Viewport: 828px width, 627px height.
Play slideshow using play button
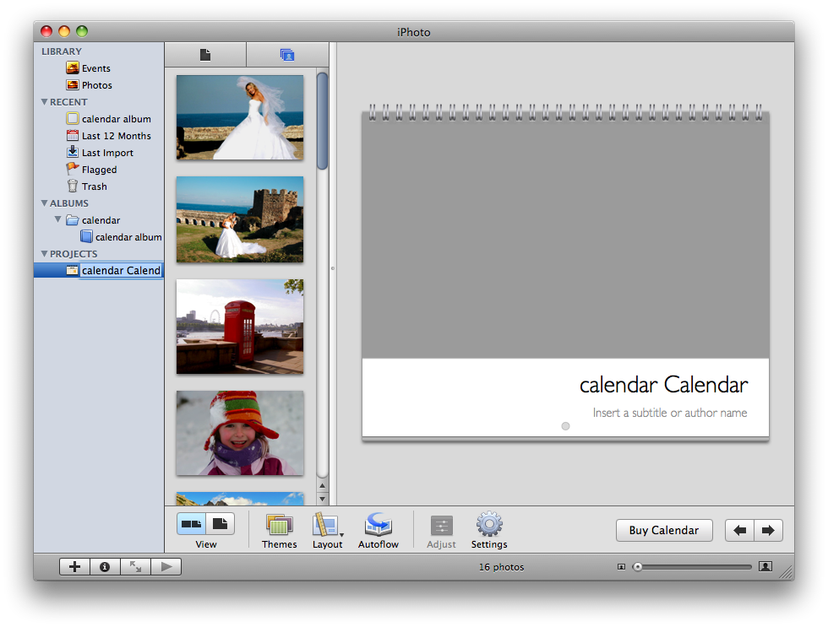[x=166, y=567]
